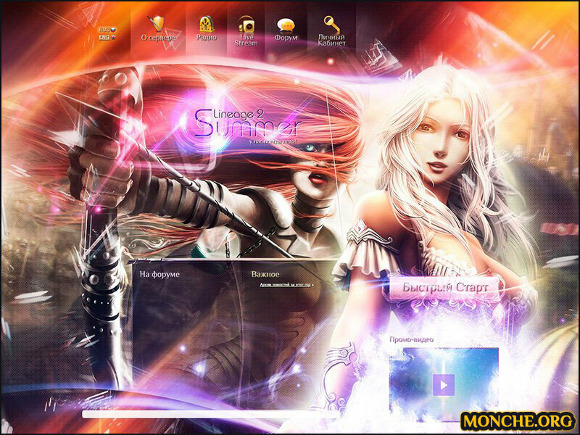Click the forum speech bubble icon
This screenshot has height=435, width=580.
pos(286,23)
